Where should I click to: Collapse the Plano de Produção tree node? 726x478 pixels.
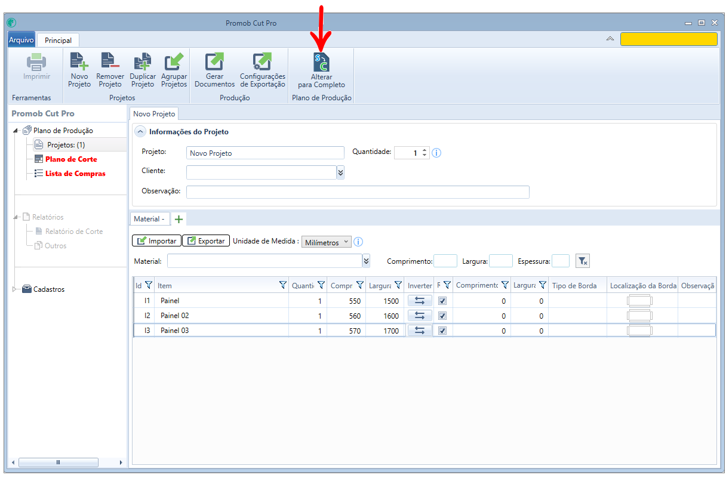coord(16,131)
